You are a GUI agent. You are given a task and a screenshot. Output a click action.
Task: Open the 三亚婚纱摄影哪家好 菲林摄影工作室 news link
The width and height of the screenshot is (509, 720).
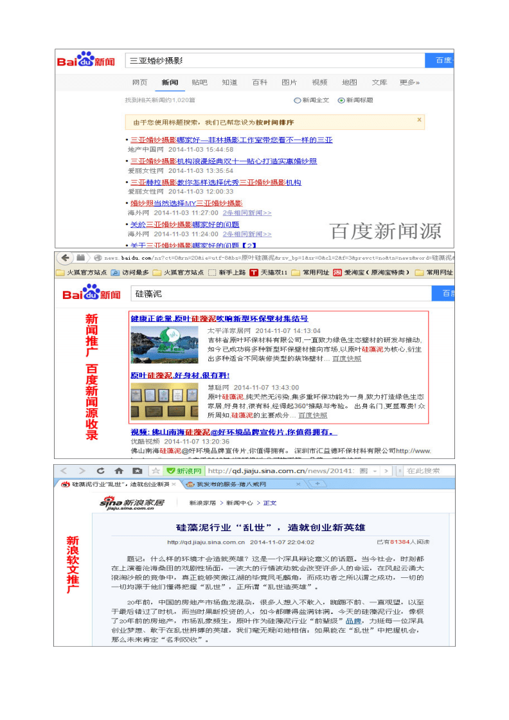pos(231,140)
